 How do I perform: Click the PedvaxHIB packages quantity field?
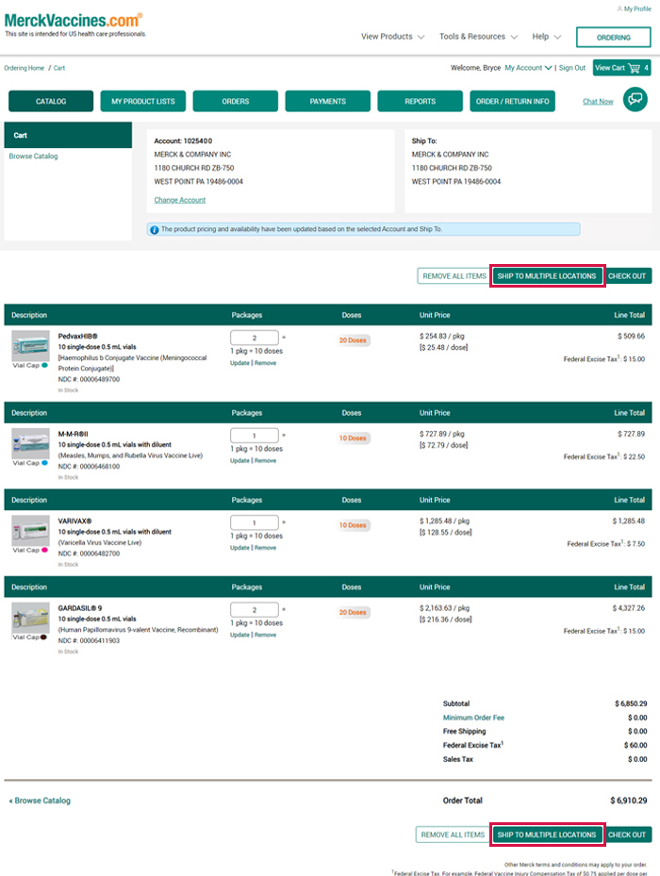point(255,338)
